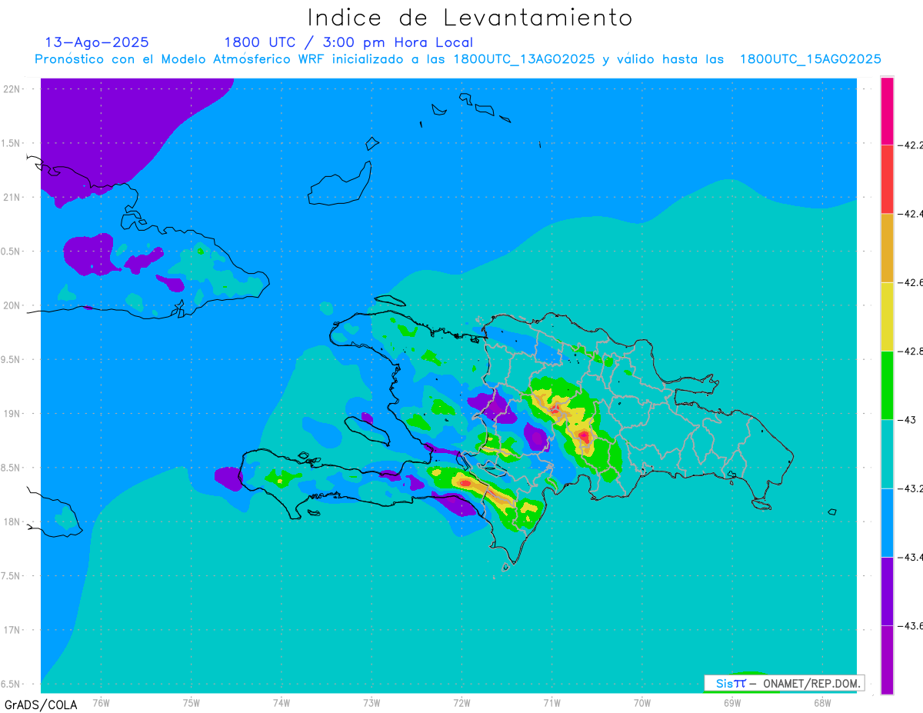
Task: Click the legend value '-43.2'
Action: [911, 488]
